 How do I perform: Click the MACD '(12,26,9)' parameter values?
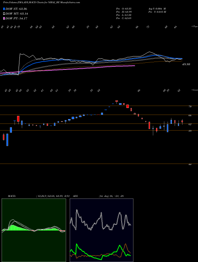click(x=53, y=196)
